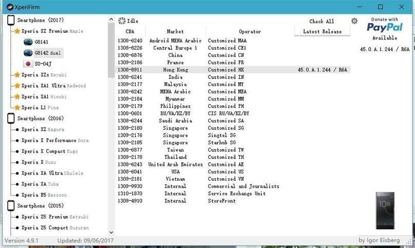Select the Starhub SG row
415x248 pixels.
(x=233, y=142)
